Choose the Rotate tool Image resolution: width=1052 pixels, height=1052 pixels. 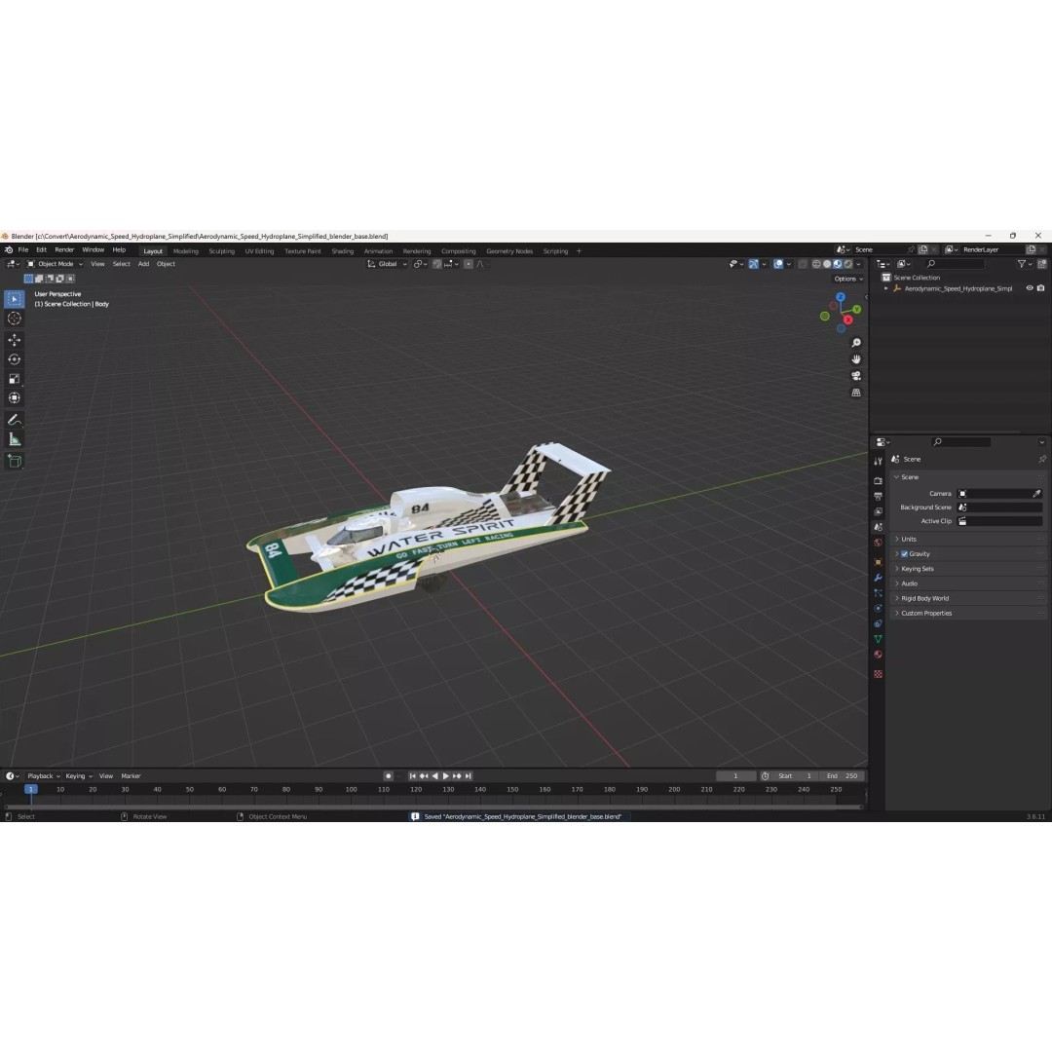(x=14, y=359)
